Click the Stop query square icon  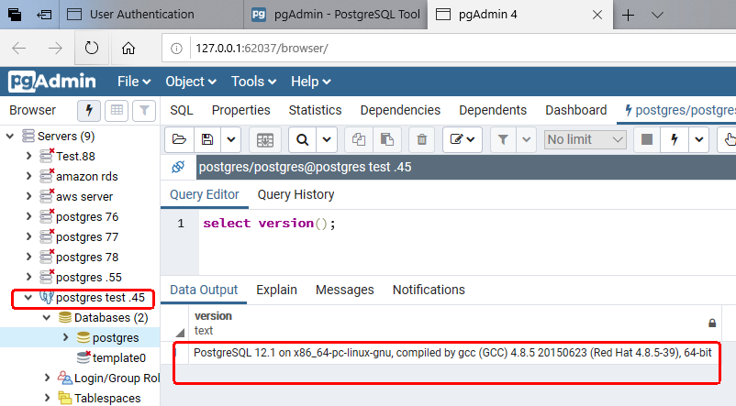point(647,139)
